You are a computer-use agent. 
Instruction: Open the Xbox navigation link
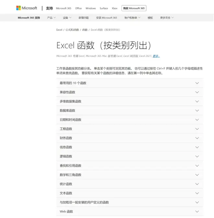coord(114,8)
